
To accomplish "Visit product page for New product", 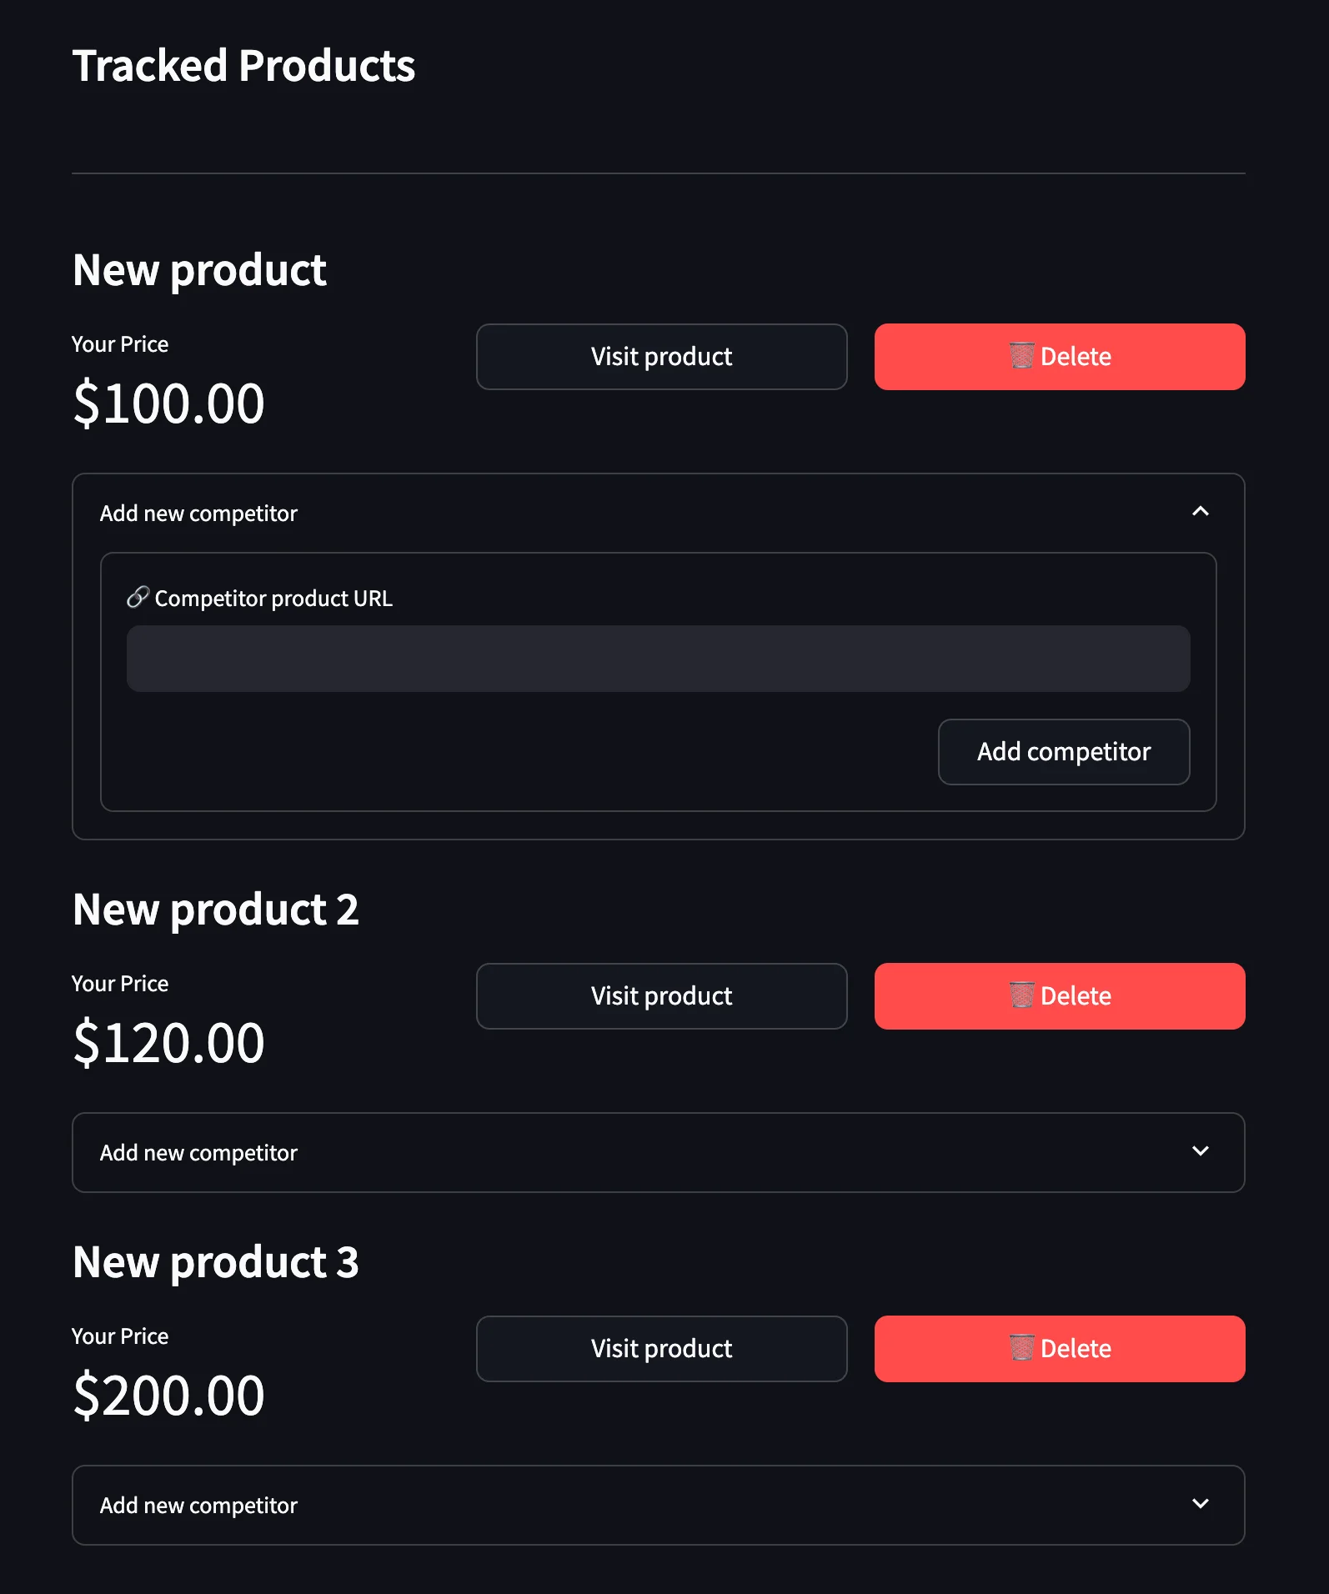I will tap(661, 357).
